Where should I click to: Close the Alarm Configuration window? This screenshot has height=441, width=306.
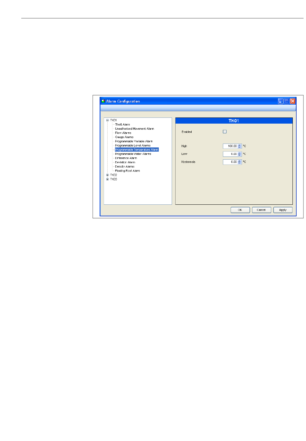point(292,101)
